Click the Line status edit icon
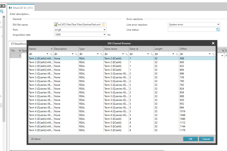 [218, 30]
